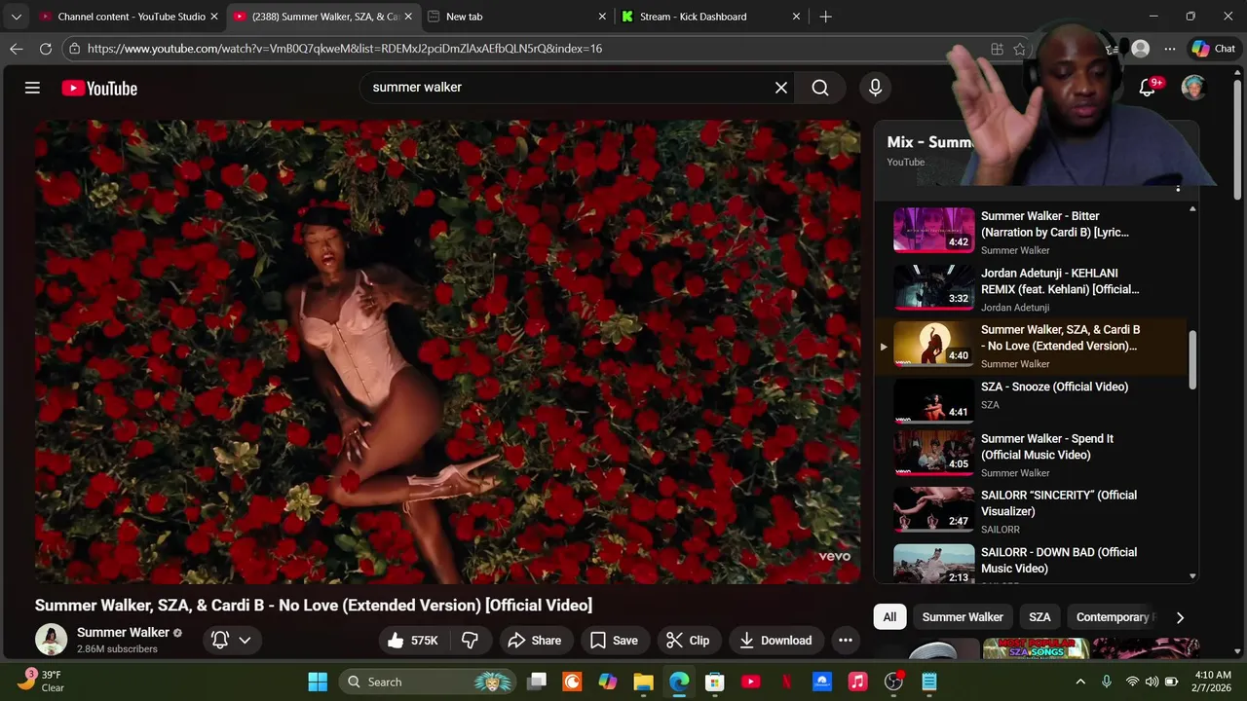Open the OBS Studio taskbar icon

[893, 682]
